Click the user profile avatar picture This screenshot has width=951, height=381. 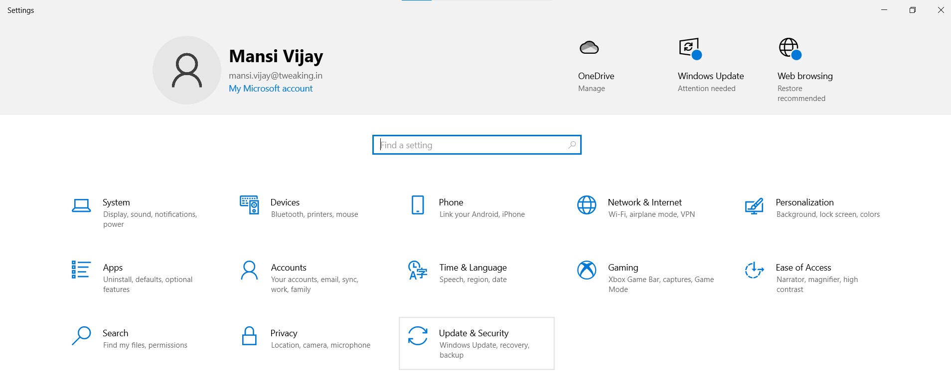[187, 70]
